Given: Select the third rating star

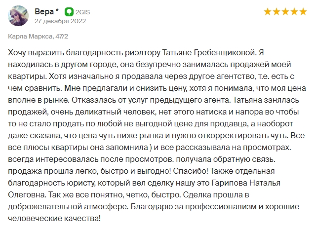Looking at the screenshot, I should point(285,12).
